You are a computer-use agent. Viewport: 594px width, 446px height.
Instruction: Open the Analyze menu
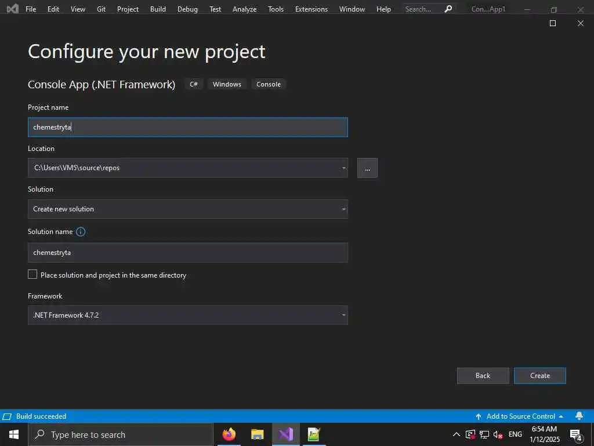pyautogui.click(x=244, y=9)
